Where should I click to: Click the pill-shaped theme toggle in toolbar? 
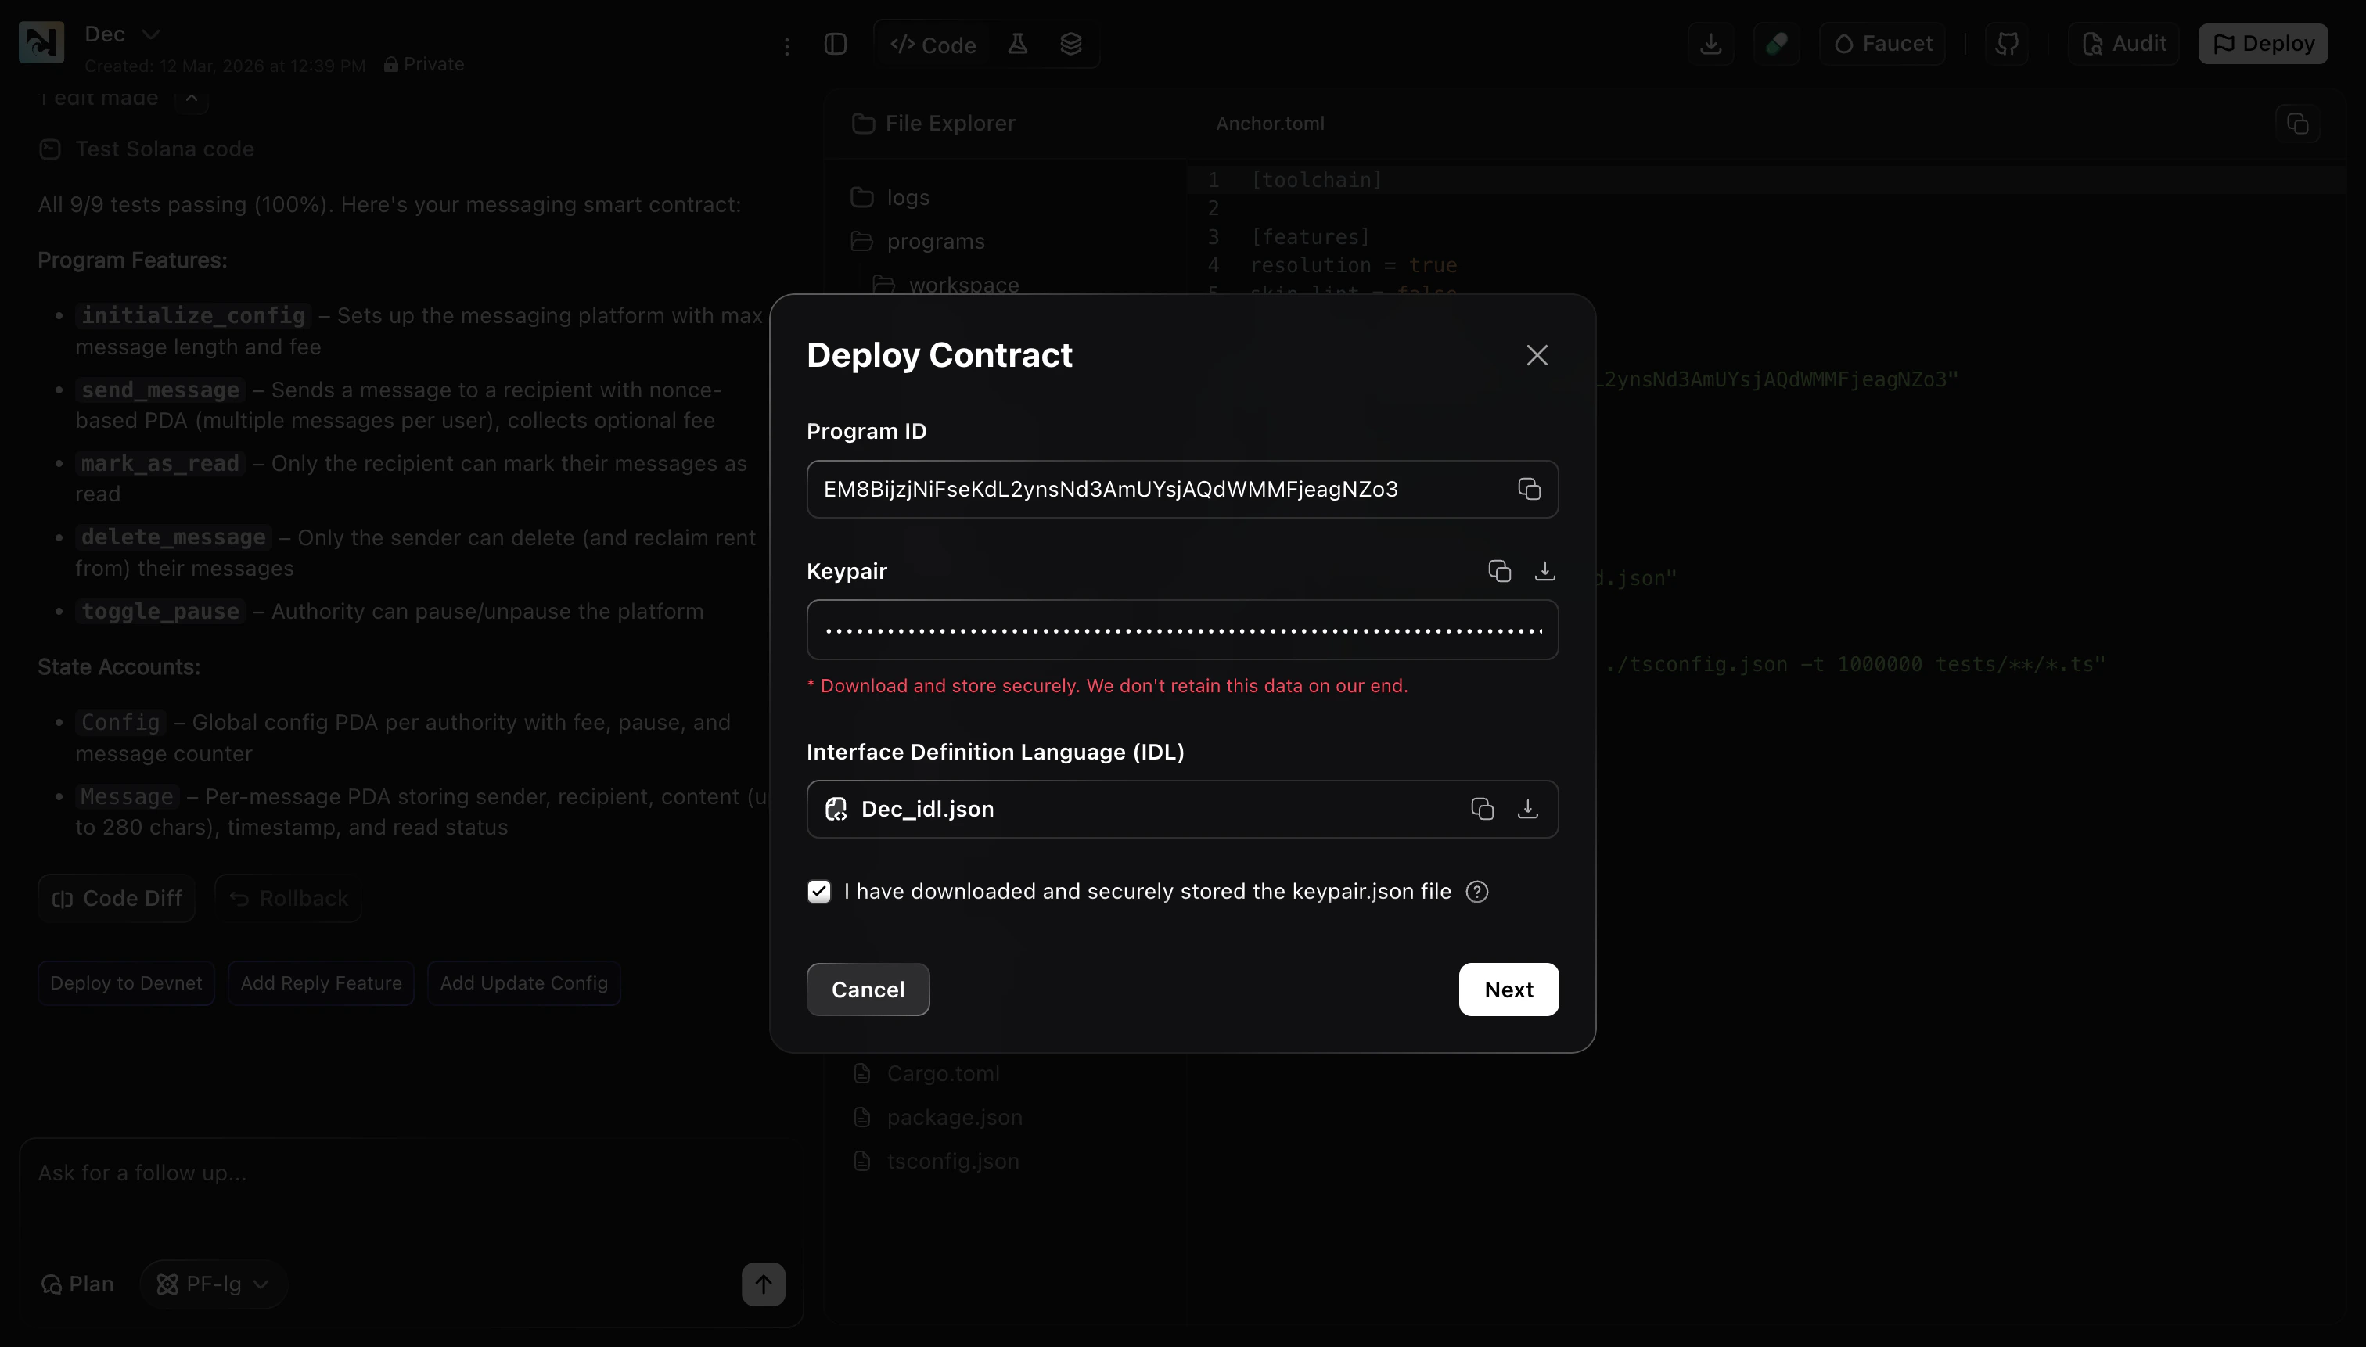click(1778, 42)
